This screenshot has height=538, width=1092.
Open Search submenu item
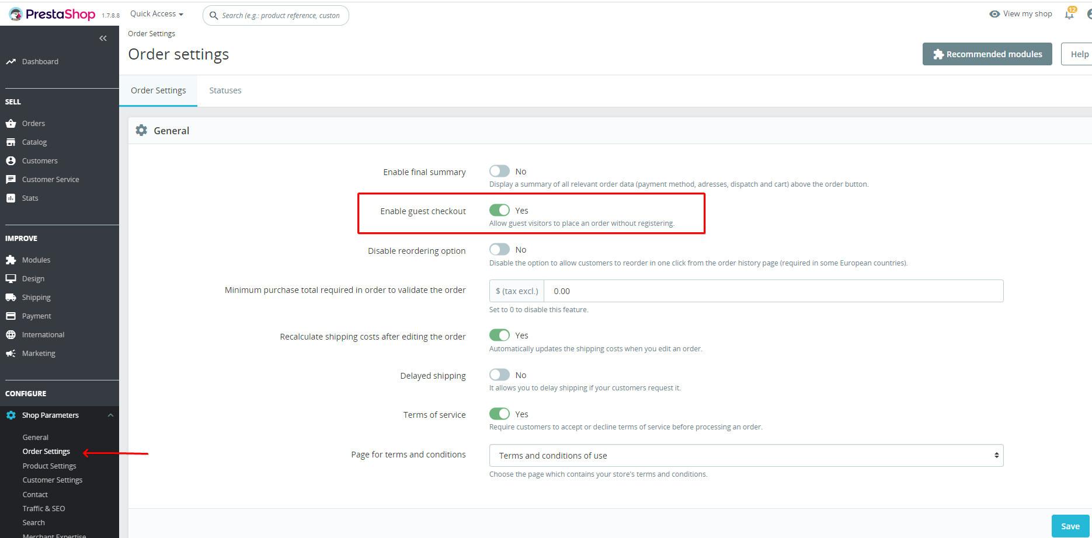tap(34, 522)
